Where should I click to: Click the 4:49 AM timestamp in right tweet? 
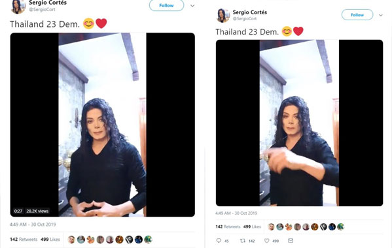pyautogui.click(x=236, y=213)
